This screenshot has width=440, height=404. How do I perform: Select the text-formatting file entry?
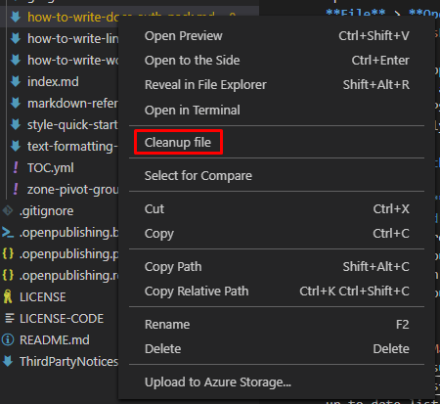pyautogui.click(x=72, y=146)
